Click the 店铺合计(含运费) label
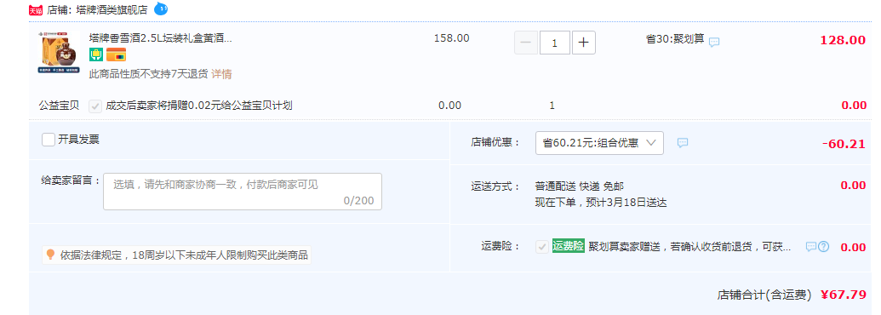 (764, 295)
